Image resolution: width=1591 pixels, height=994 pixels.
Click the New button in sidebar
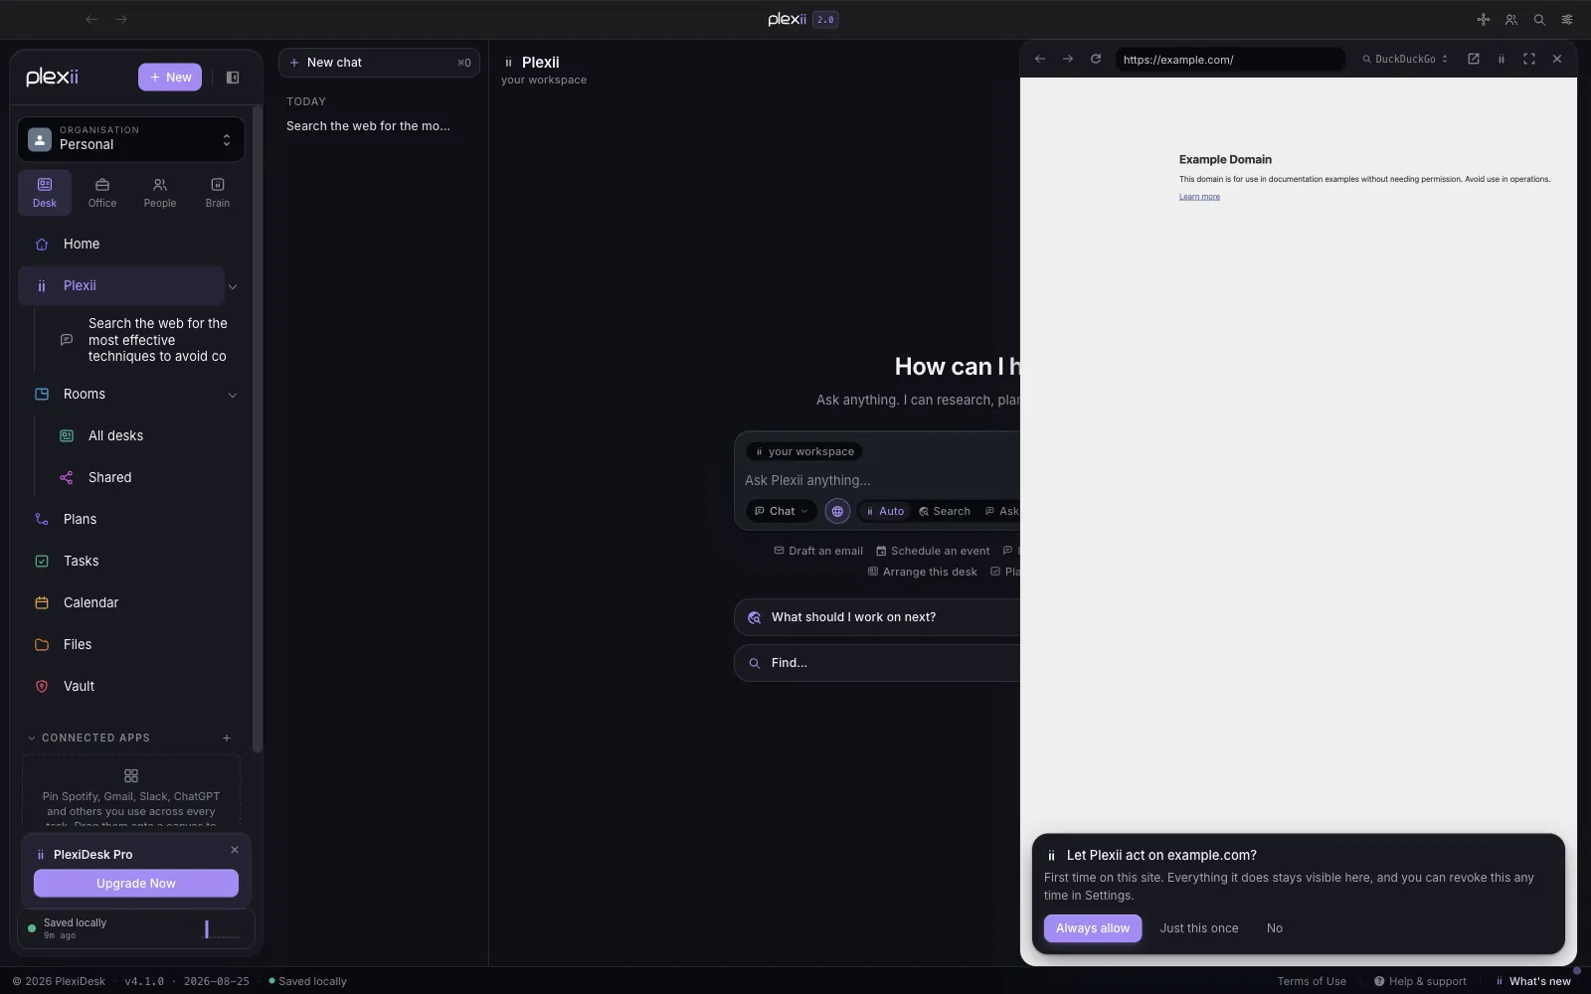coord(170,78)
